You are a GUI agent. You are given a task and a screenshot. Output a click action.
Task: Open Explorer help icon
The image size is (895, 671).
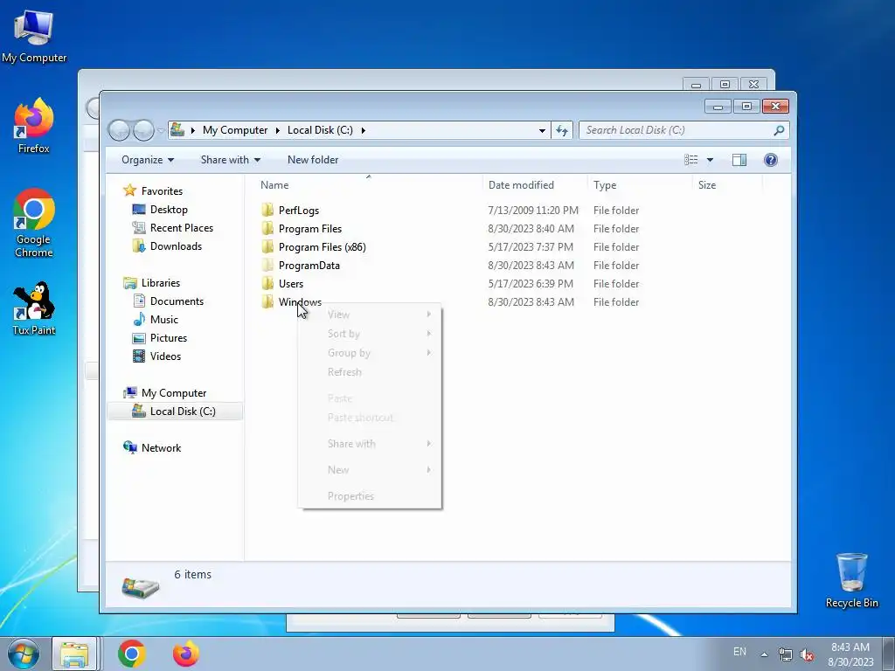[771, 160]
